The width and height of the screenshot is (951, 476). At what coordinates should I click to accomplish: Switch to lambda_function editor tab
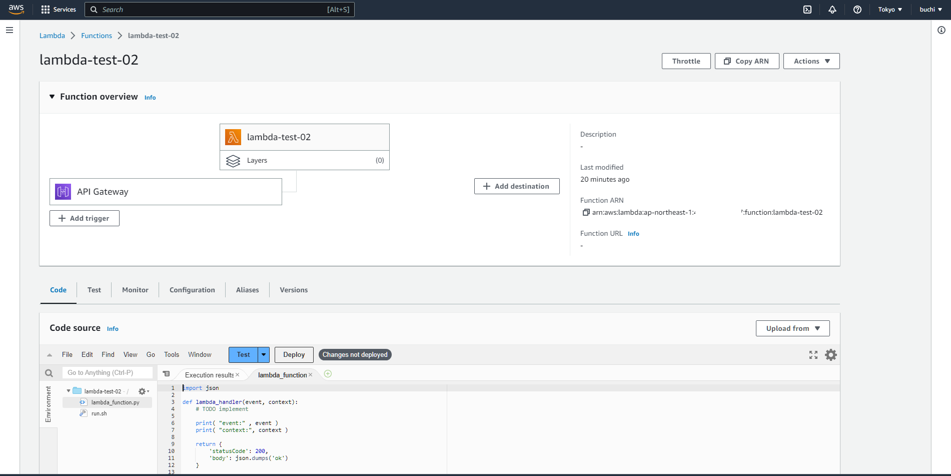point(283,375)
